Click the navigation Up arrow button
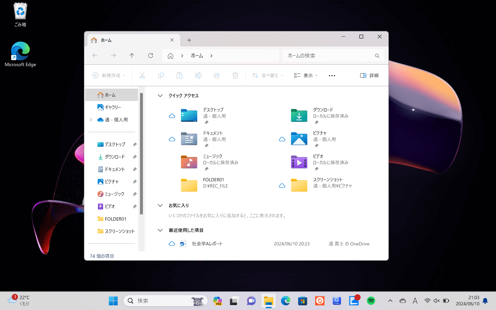This screenshot has width=496, height=310. point(132,55)
